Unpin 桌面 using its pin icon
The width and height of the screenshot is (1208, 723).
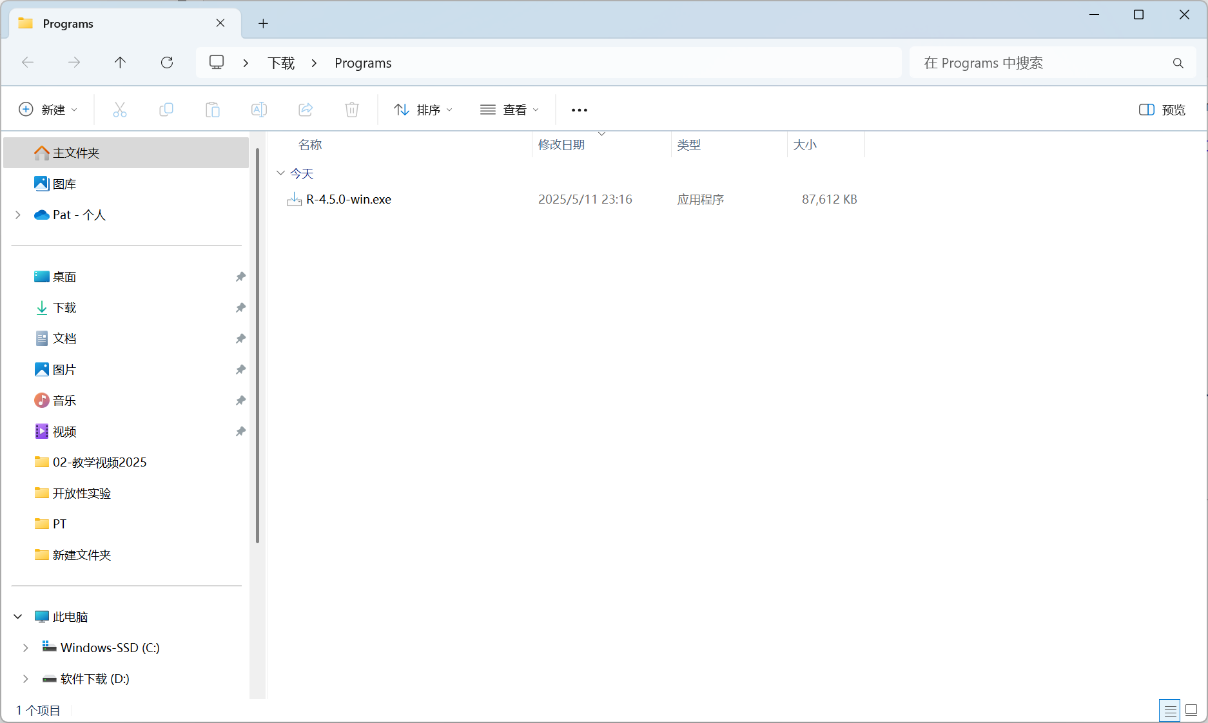pyautogui.click(x=240, y=276)
